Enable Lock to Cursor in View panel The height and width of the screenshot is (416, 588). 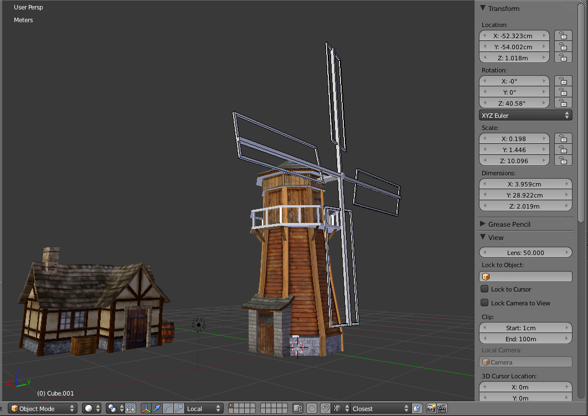point(486,289)
